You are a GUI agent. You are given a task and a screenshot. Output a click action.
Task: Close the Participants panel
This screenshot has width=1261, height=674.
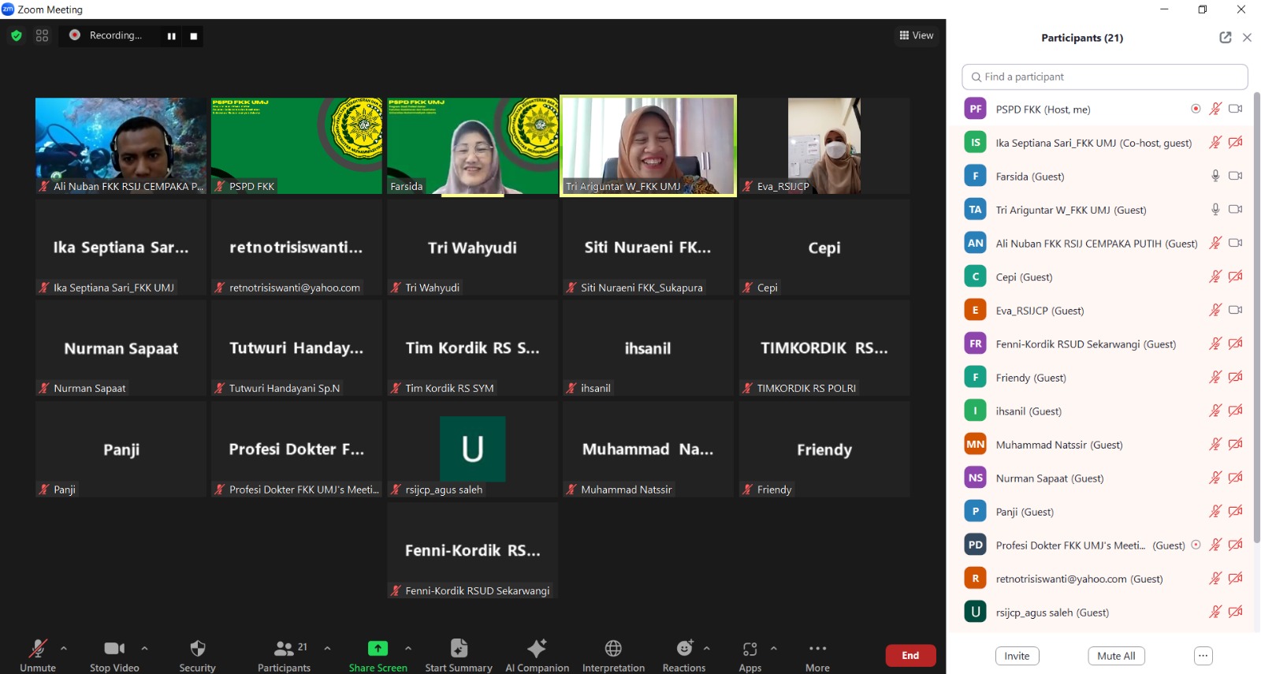(x=1247, y=37)
